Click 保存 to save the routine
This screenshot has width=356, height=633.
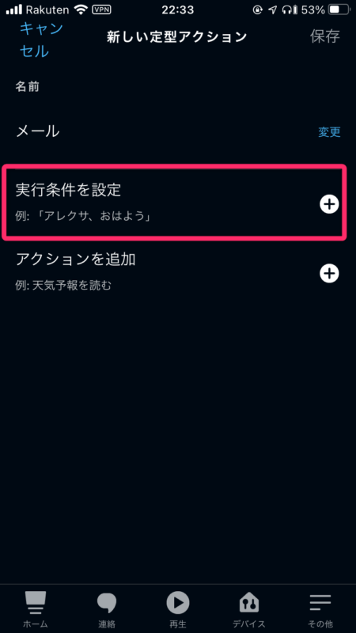[325, 36]
